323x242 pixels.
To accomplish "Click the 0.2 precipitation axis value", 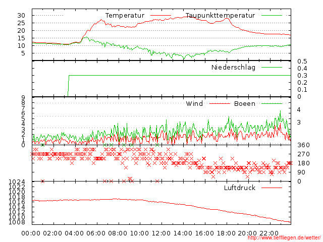I will 302,83.
